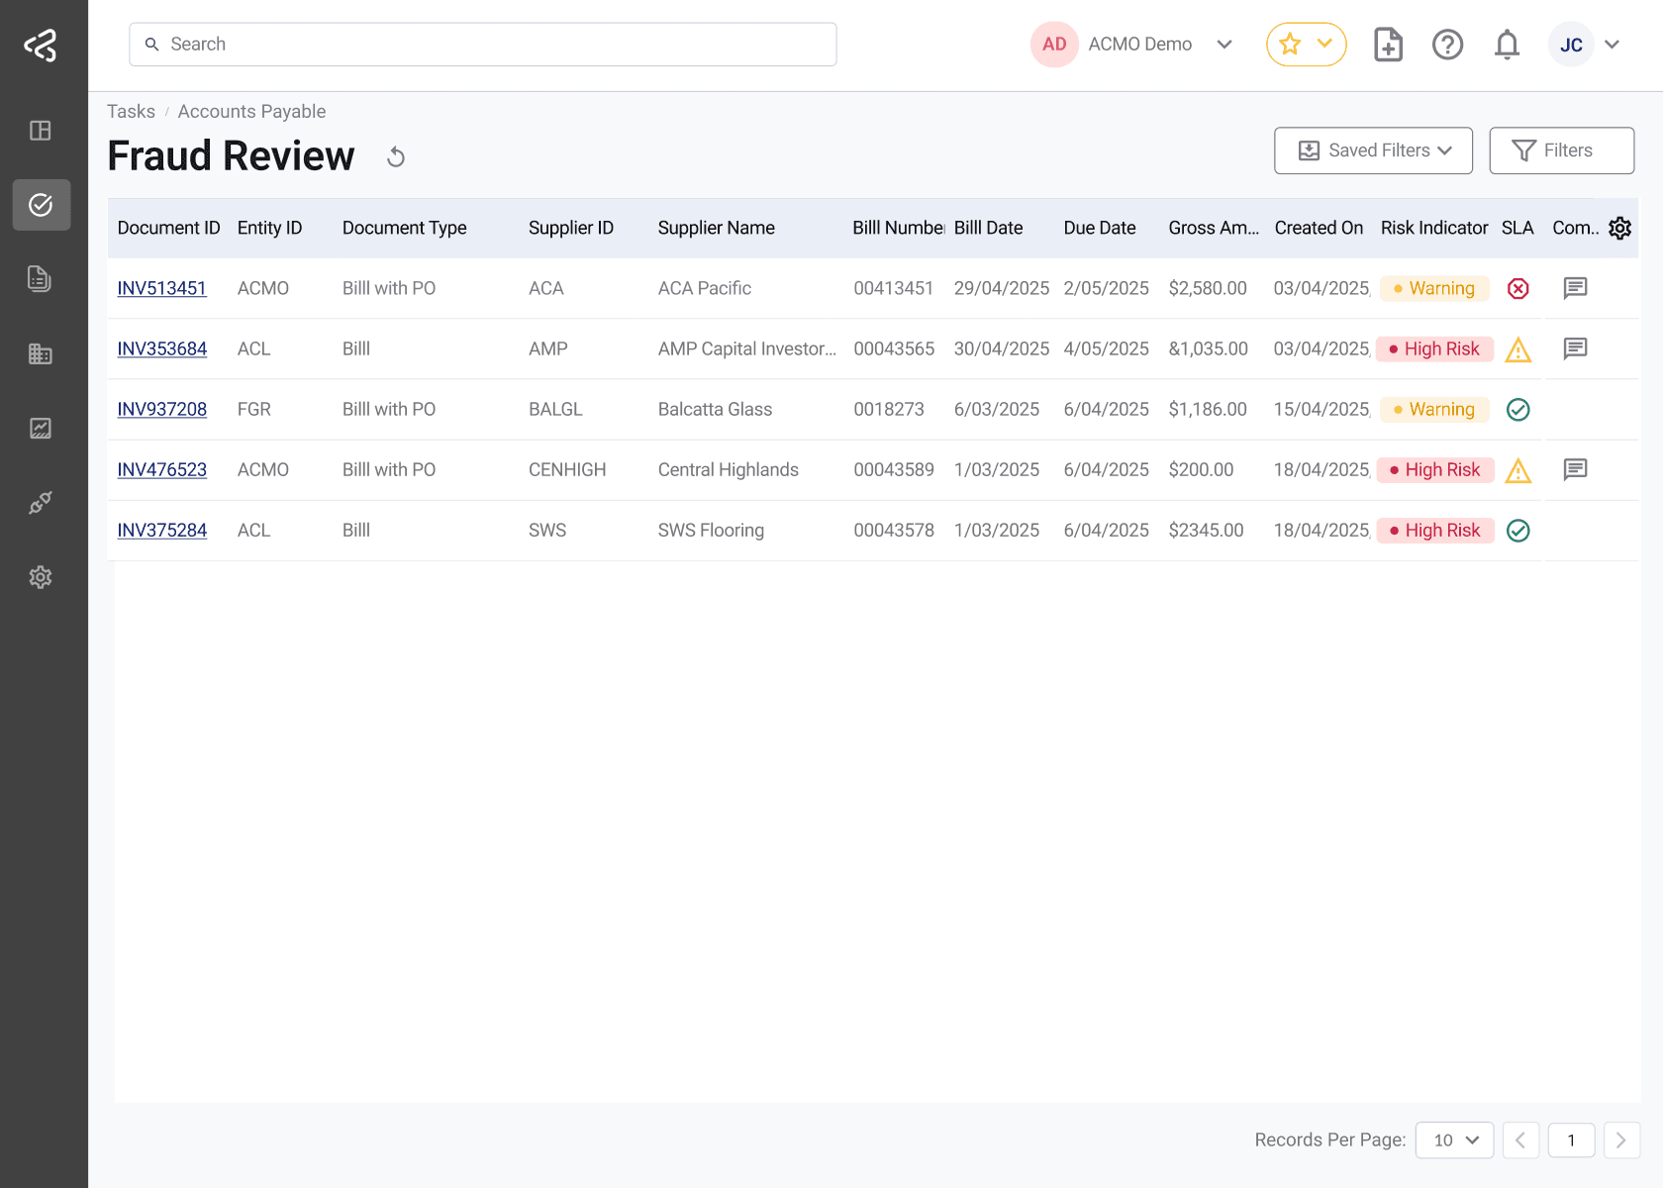Open the reports chart sidebar icon
Screen dimensions: 1663x1188
41,429
